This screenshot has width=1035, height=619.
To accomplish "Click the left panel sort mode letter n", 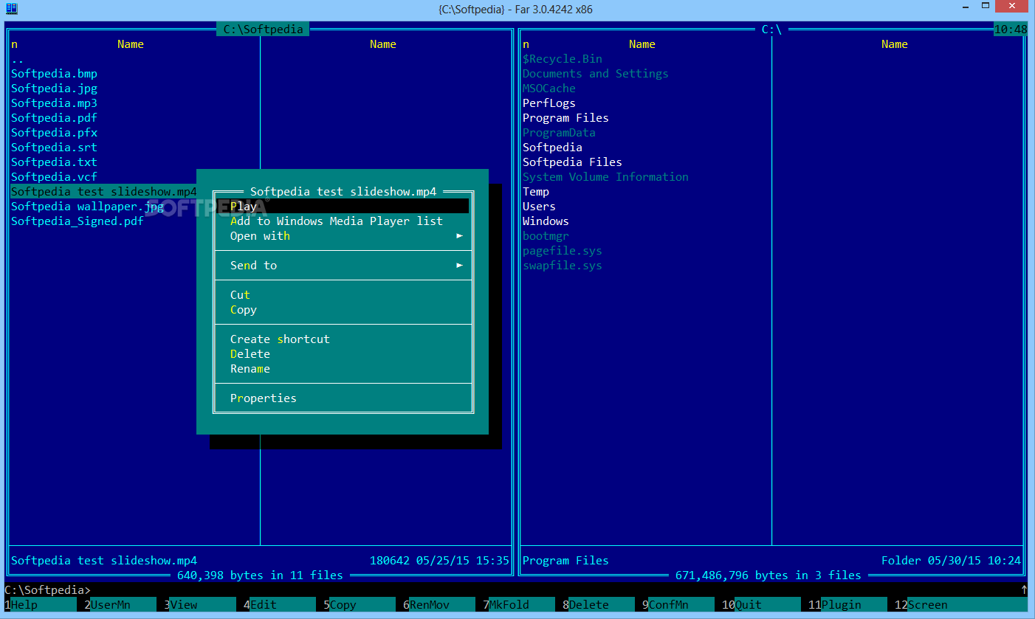I will (14, 44).
